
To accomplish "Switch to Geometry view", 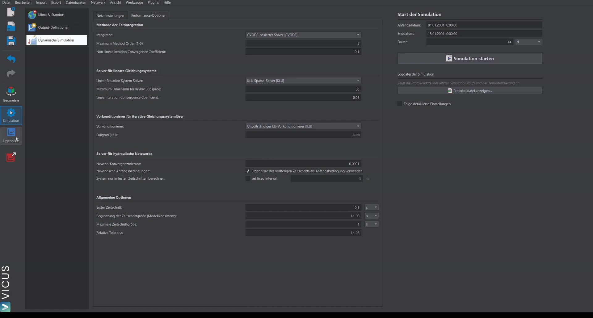I will 11,94.
